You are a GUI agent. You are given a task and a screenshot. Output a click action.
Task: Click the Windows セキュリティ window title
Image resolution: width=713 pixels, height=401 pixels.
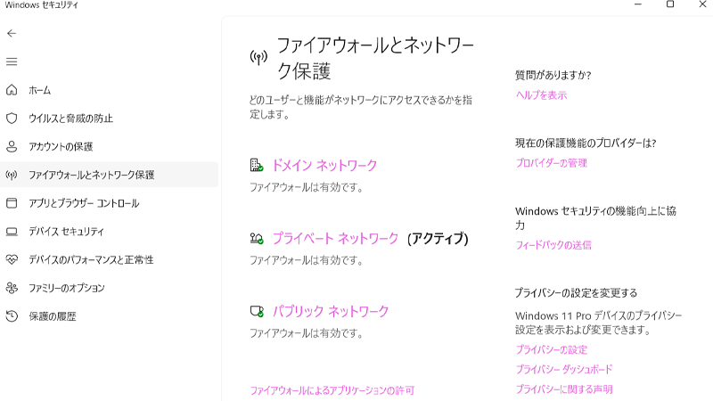(x=41, y=5)
